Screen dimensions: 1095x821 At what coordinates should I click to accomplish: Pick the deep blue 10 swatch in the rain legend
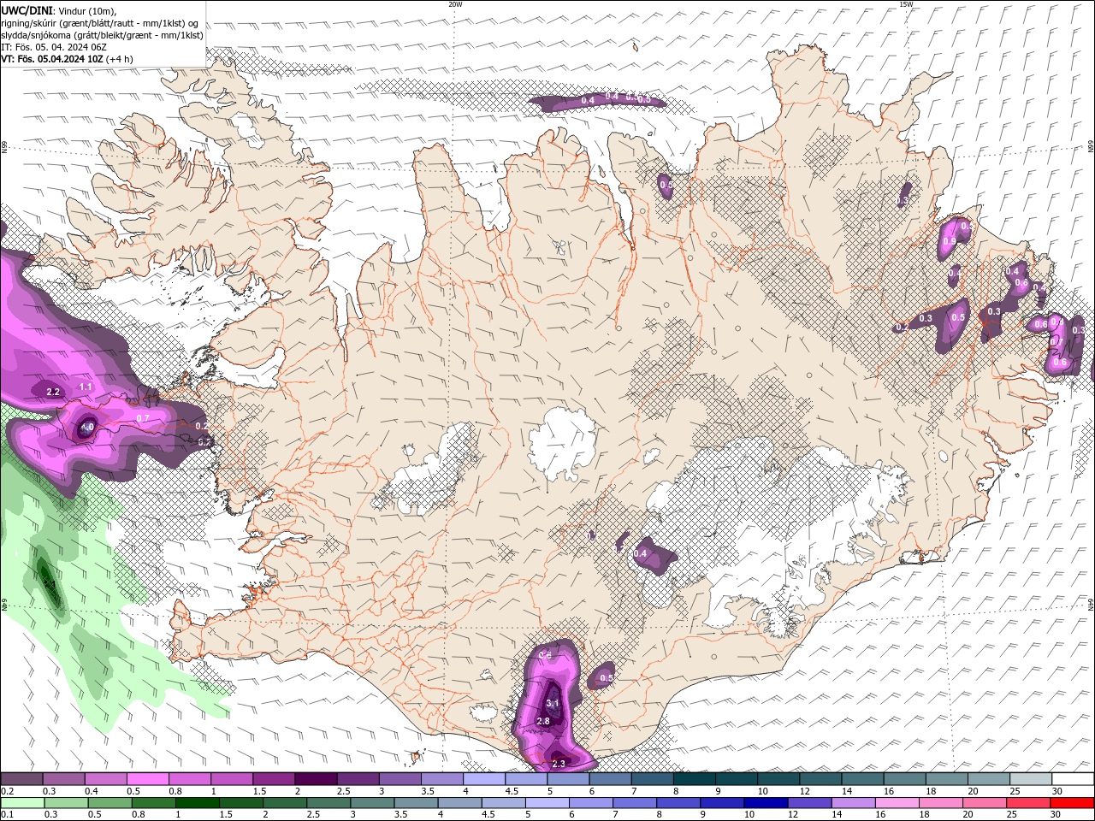pyautogui.click(x=765, y=803)
